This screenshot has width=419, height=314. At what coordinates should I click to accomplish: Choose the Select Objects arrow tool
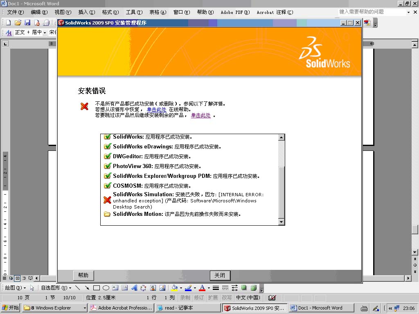[x=32, y=288]
